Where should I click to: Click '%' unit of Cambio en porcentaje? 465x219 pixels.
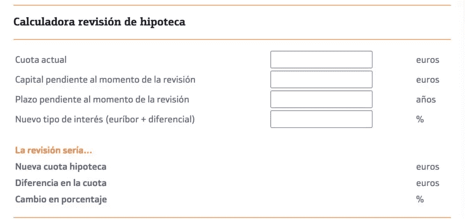tap(420, 199)
